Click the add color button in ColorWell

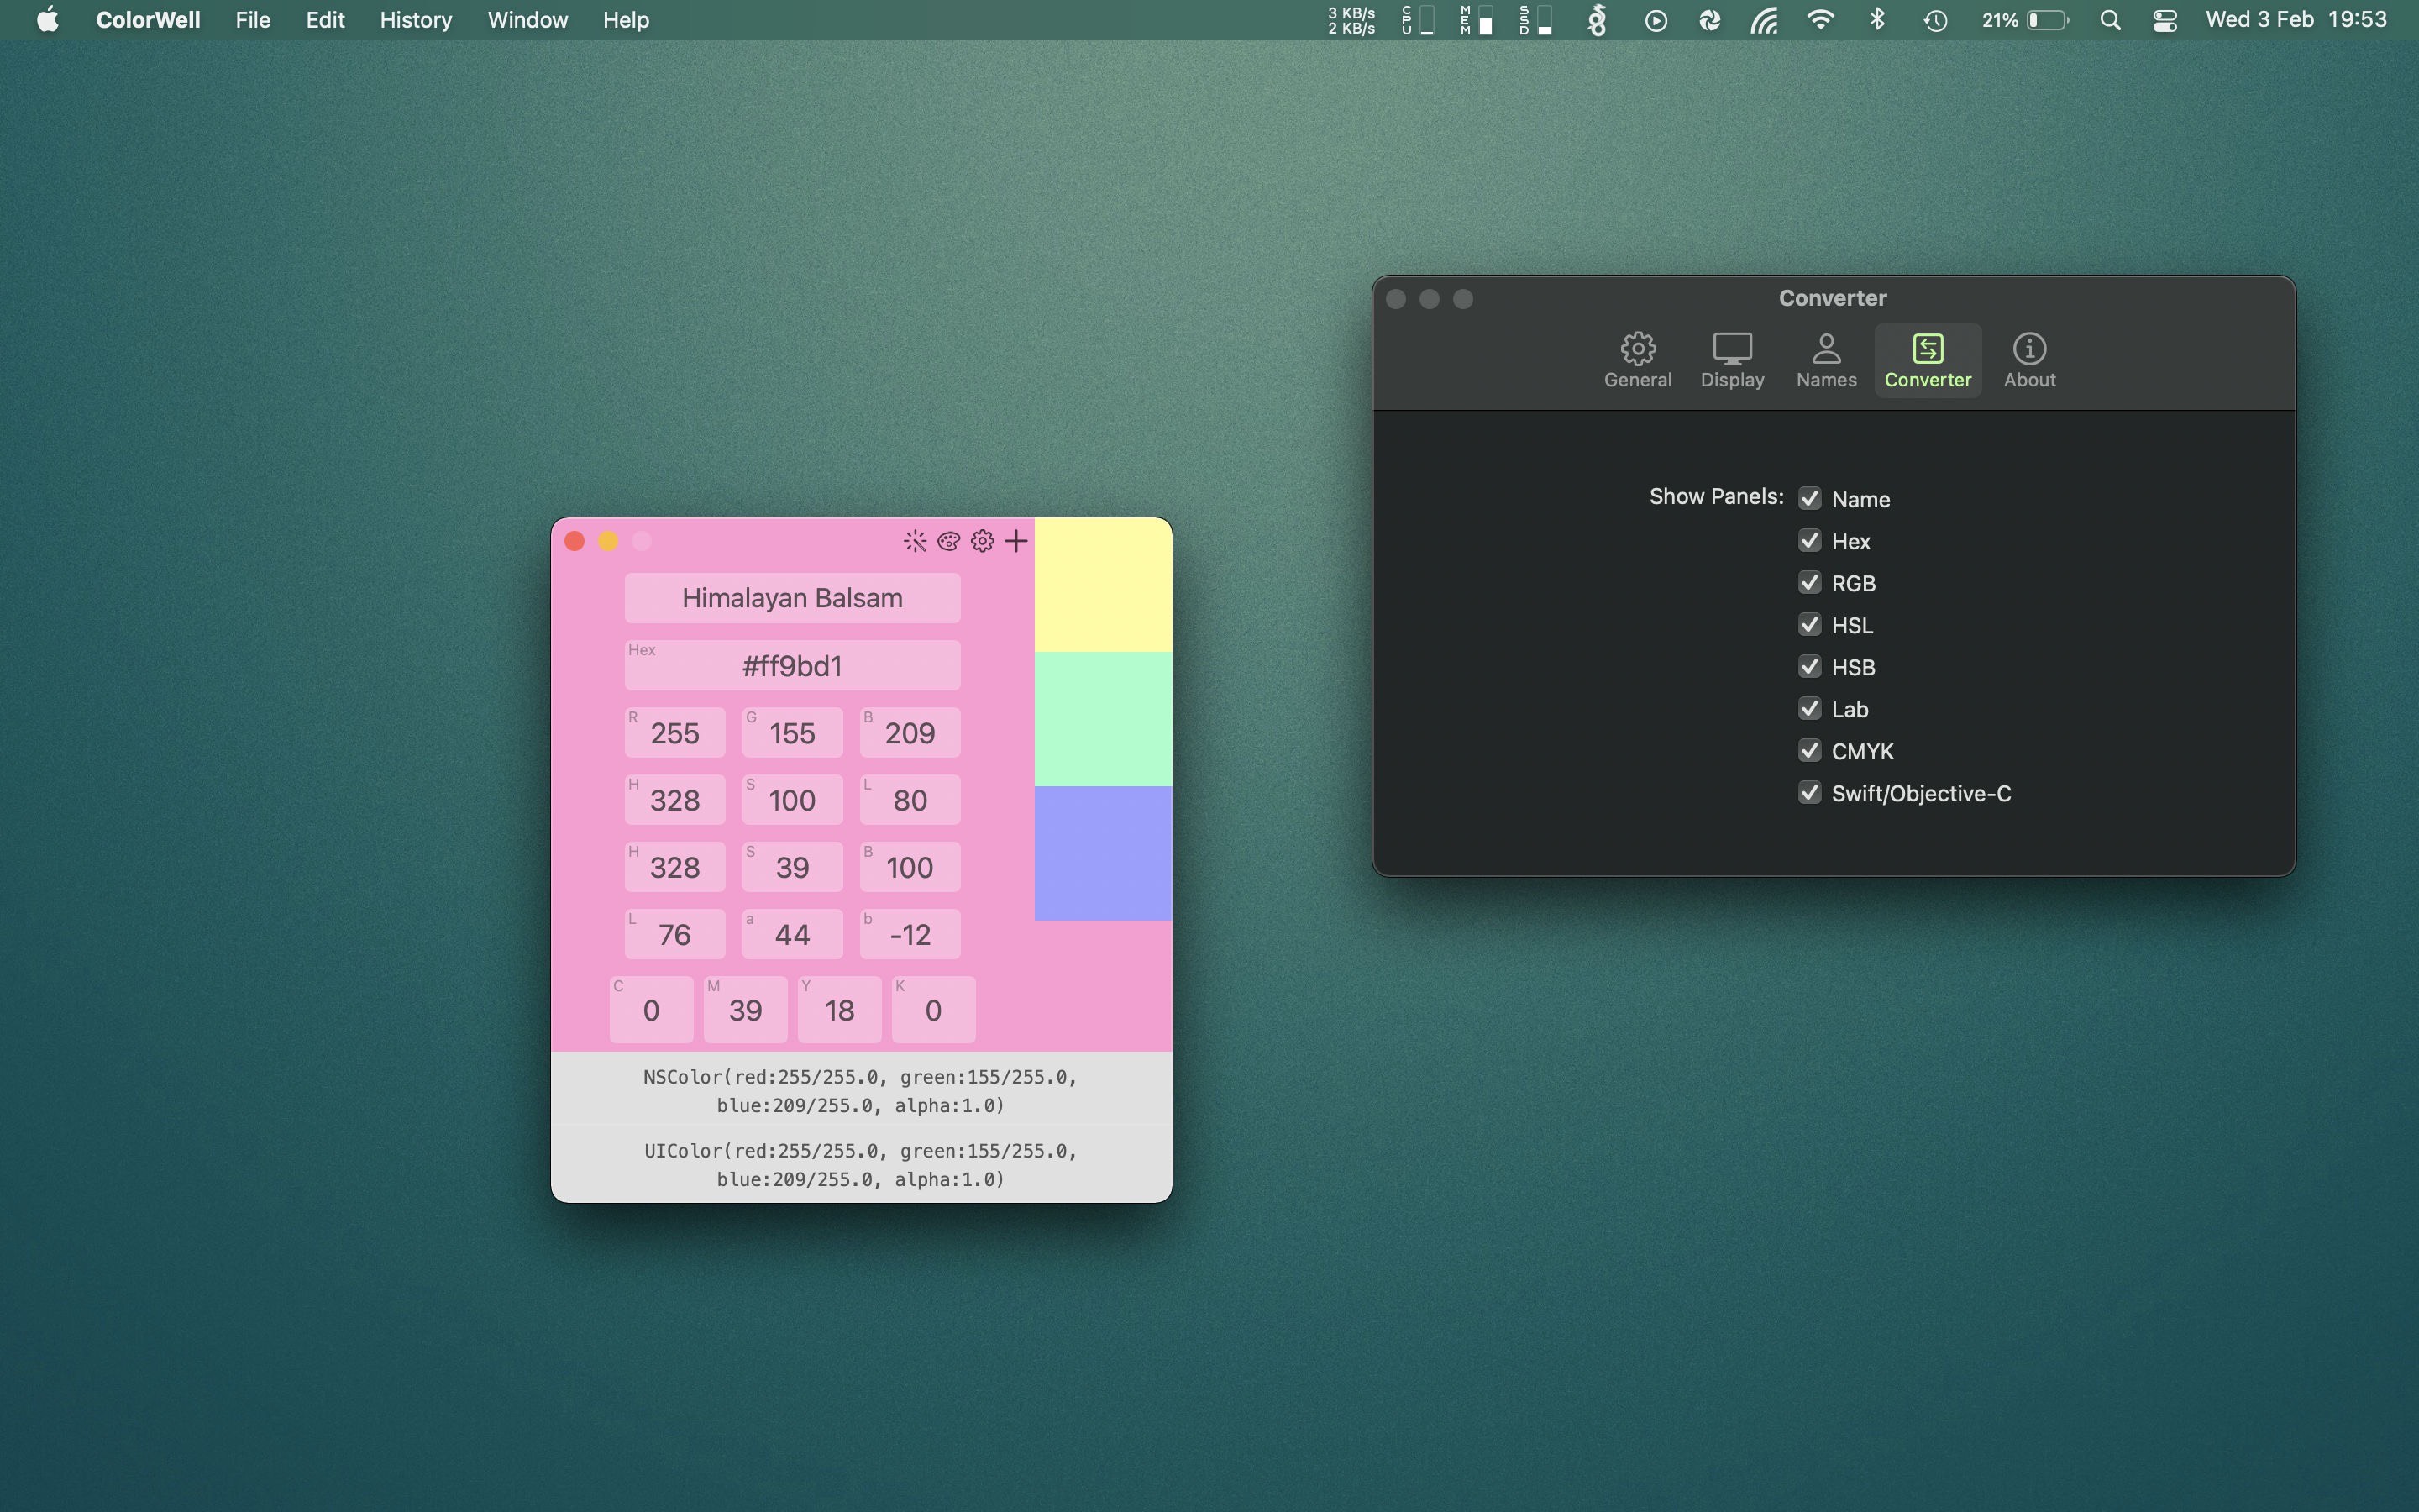click(1014, 540)
